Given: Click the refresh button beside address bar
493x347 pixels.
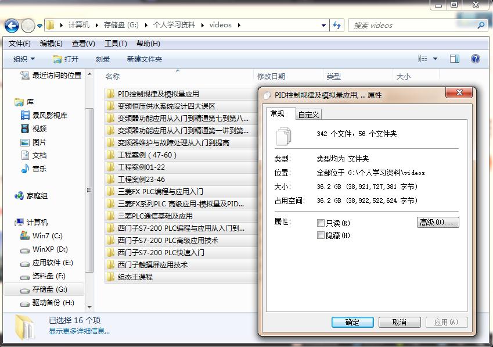Looking at the screenshot, I should 337,26.
